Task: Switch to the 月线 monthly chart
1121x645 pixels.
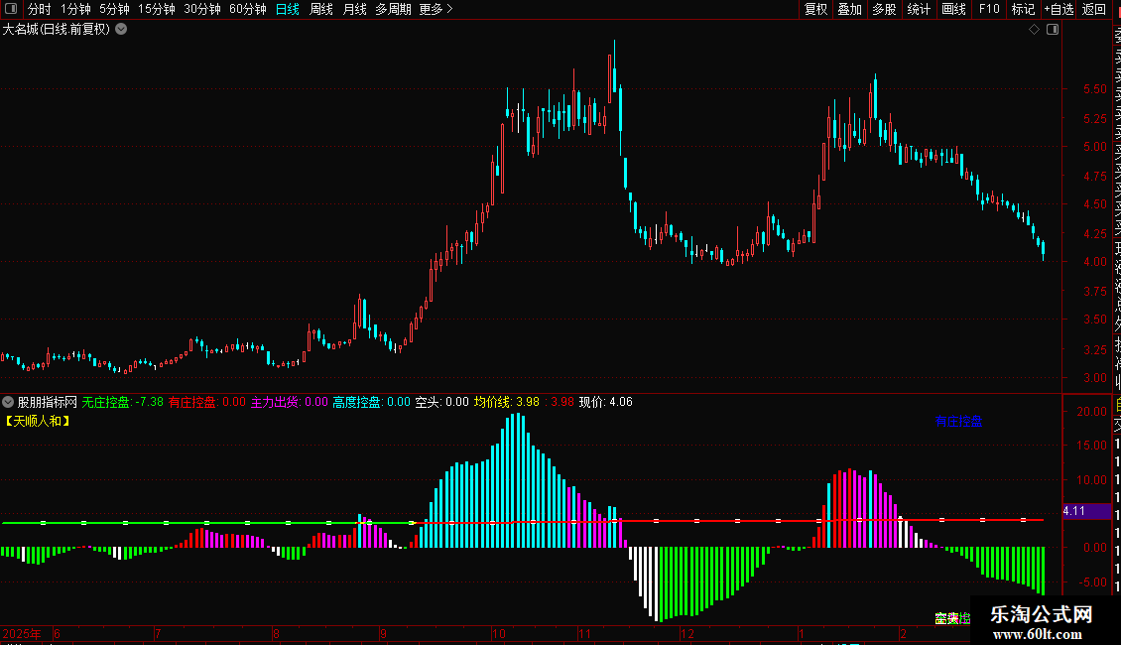Action: pyautogui.click(x=354, y=9)
